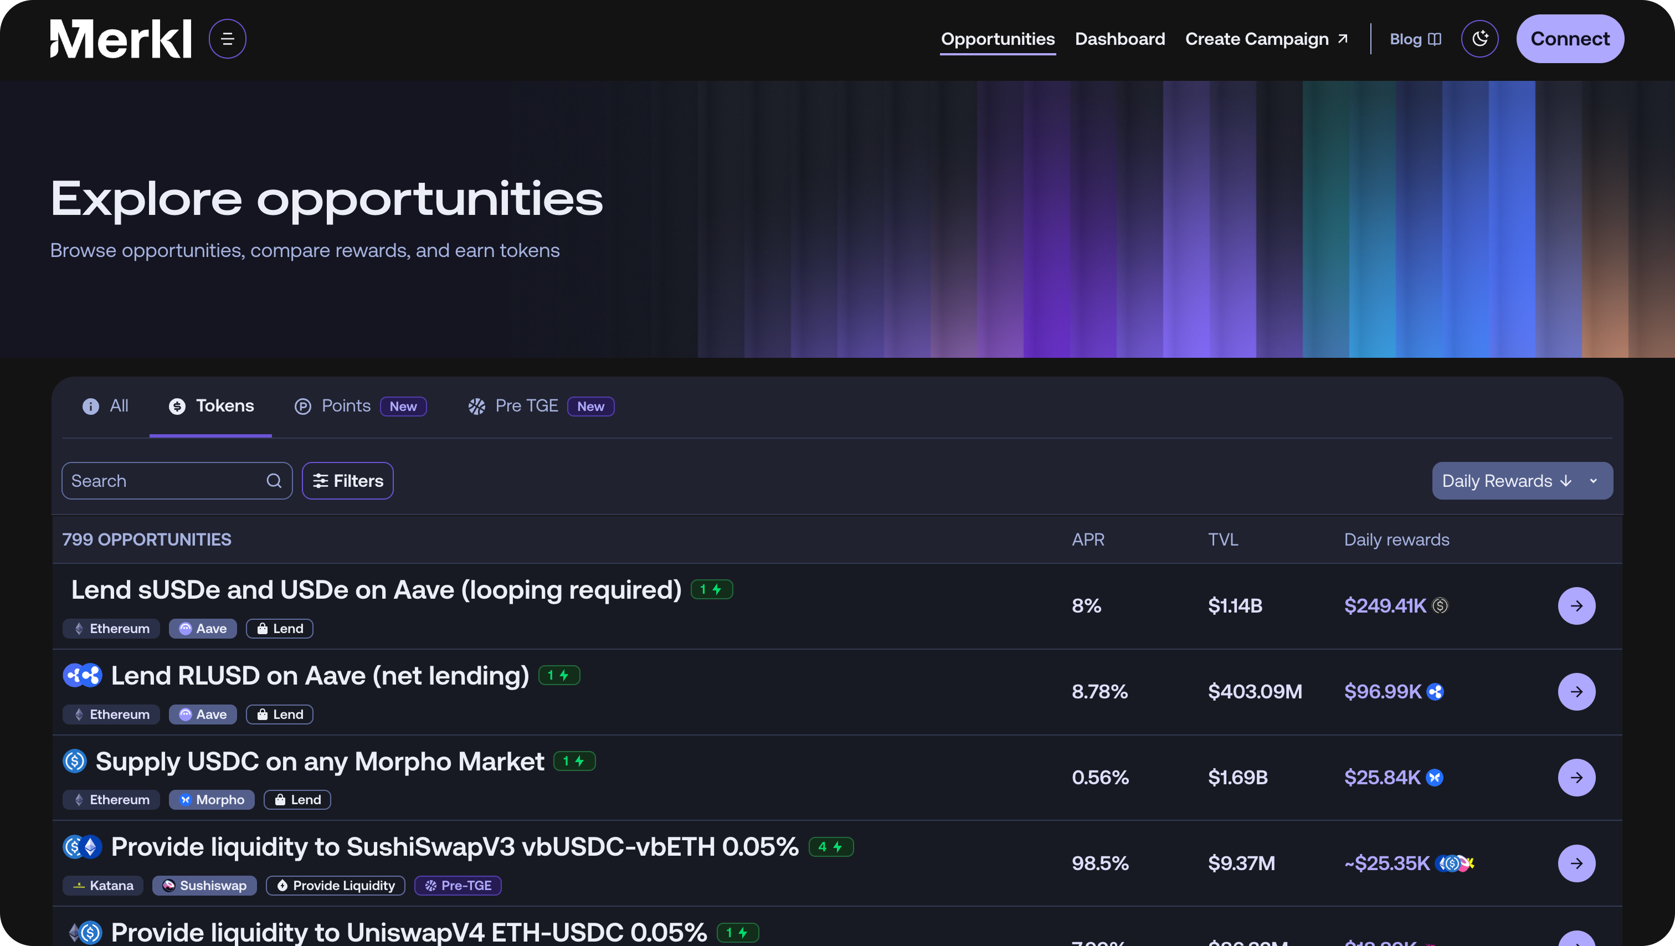Click reward token icons next to ~$25.35K
Image resolution: width=1675 pixels, height=946 pixels.
[x=1455, y=863]
